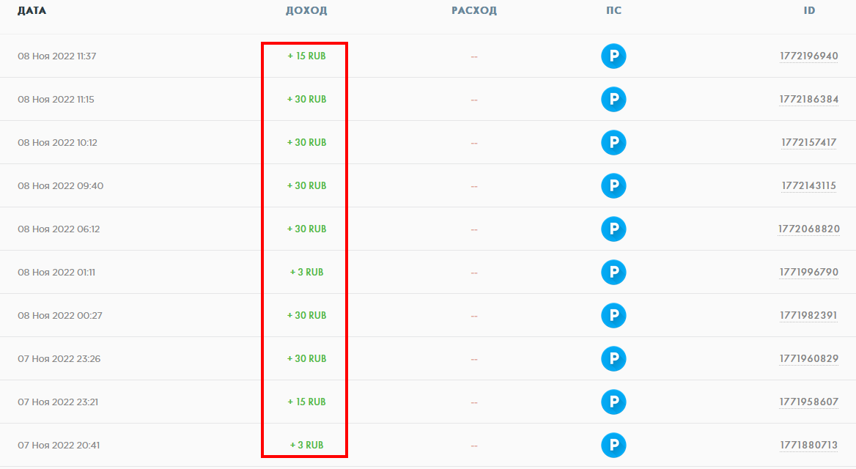This screenshot has height=469, width=856.
Task: Open transaction ID 1772143115
Action: coord(809,185)
